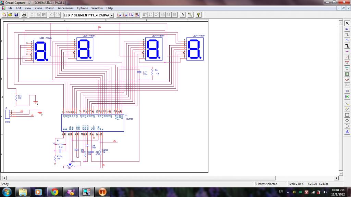Click the LED 7 SEGMENT part name field
This screenshot has width=351, height=197.
[86, 15]
